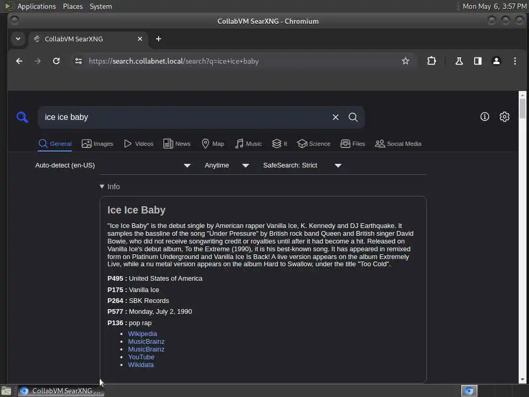Switch to News category

pyautogui.click(x=177, y=144)
